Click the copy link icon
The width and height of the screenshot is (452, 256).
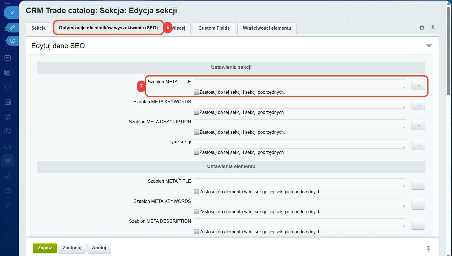pyautogui.click(x=13, y=28)
